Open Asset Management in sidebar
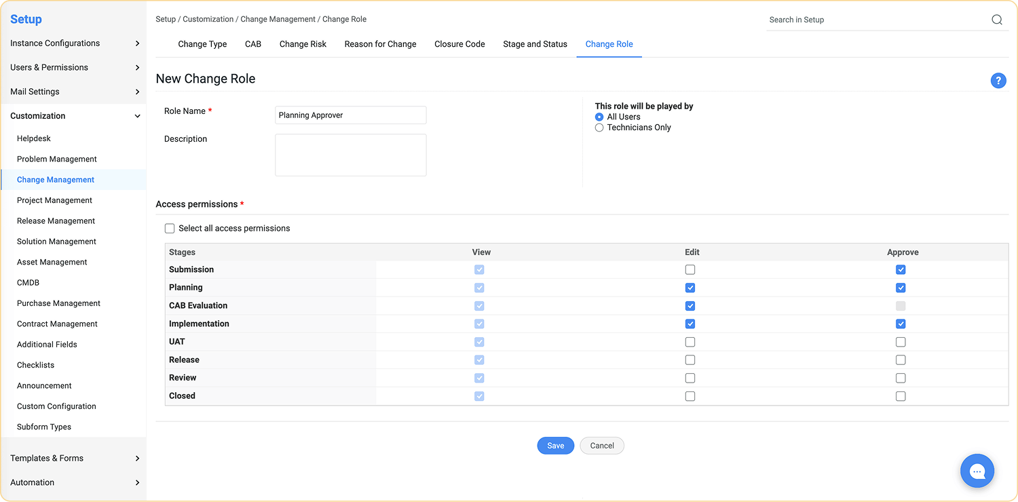Image resolution: width=1018 pixels, height=502 pixels. pos(52,263)
